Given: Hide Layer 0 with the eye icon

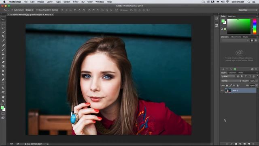Looking at the screenshot, I should 222,90.
